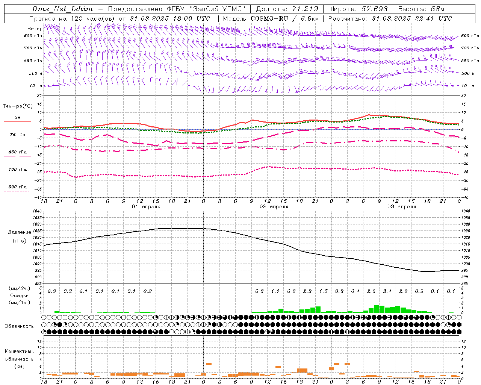The image size is (481, 385).
Task: Click the 2.6 precipitation value
Action: click(371, 291)
